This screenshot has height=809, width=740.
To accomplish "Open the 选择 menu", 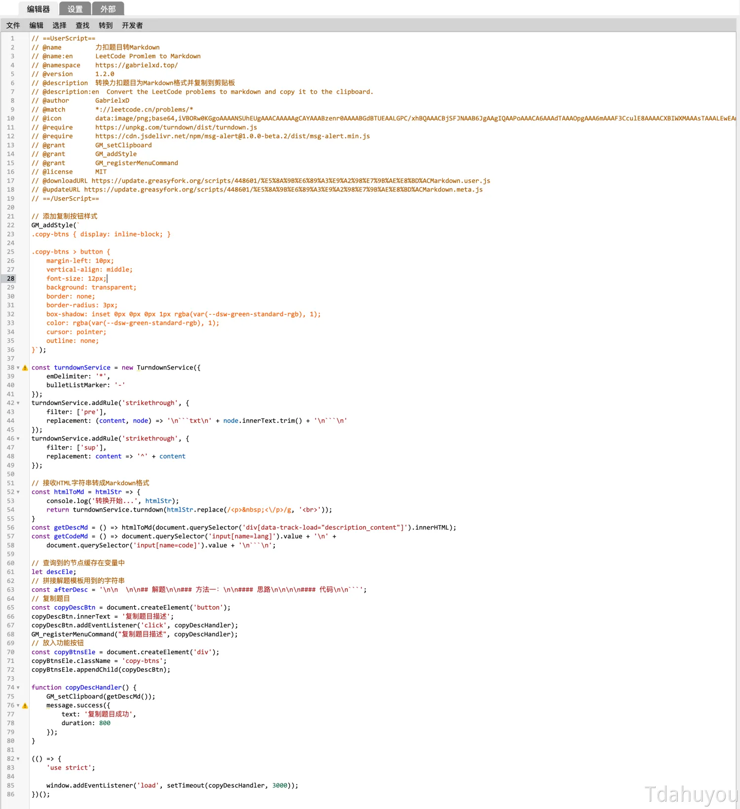I will click(x=60, y=25).
